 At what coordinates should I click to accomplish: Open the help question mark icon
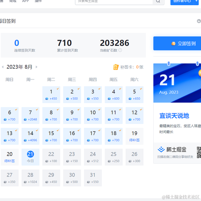pyautogui.click(x=199, y=21)
